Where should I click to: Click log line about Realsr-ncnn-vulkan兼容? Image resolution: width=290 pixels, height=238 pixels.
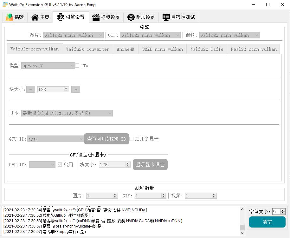coord(53,226)
